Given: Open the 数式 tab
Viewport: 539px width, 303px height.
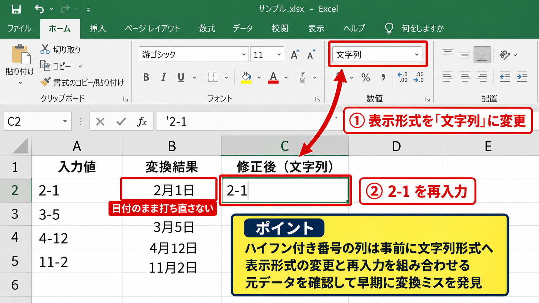Looking at the screenshot, I should pos(207,28).
